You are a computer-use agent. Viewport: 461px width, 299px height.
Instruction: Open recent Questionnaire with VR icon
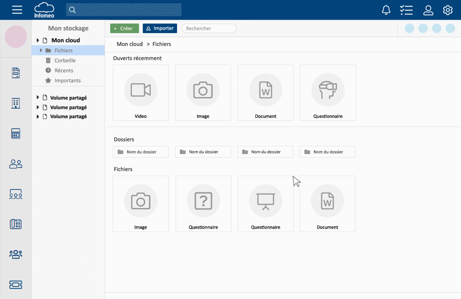(x=328, y=93)
